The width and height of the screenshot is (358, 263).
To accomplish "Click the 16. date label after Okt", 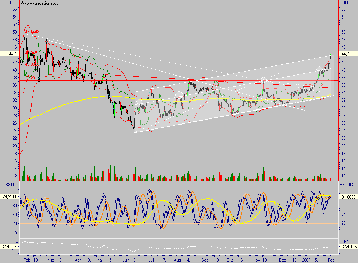I will point(241,260).
